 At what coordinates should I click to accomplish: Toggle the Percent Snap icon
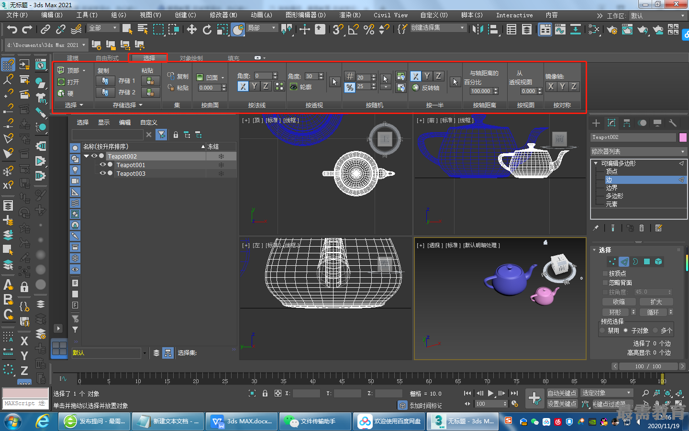coord(369,30)
